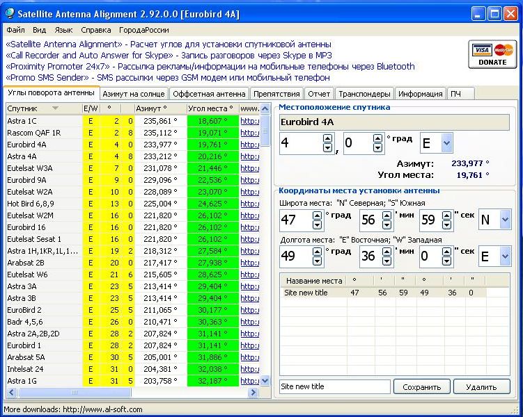Decrease satellite decimal degrees down spinner
The height and width of the screenshot is (417, 523).
377,147
